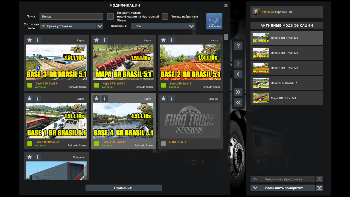The width and height of the screenshot is (350, 197).
Task: Click the Base 1 BR Brasil 5.1 thumbnail
Action: click(56, 121)
